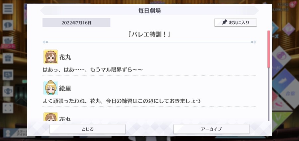Open the アーカイブ archive list

[x=211, y=129]
